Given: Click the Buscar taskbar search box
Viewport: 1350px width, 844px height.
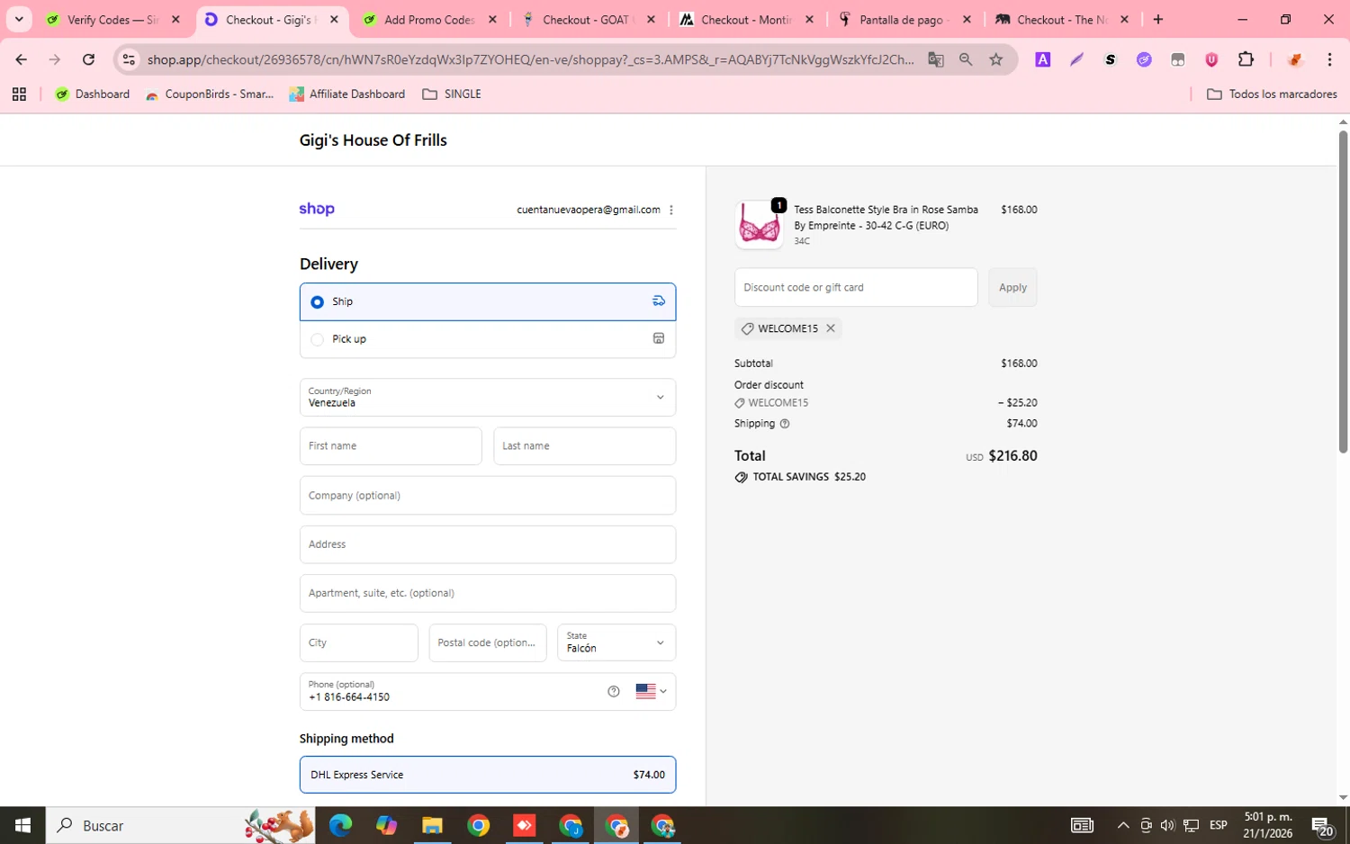Looking at the screenshot, I should click(180, 825).
